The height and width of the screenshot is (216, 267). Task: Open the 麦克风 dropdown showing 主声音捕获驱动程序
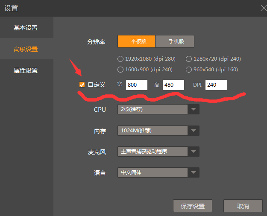[x=158, y=152]
